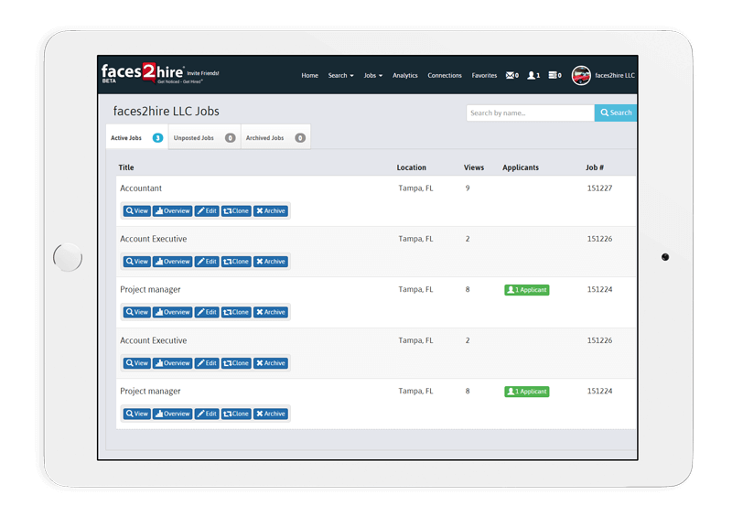Click the blue Search button
This screenshot has width=732, height=516.
[x=616, y=113]
